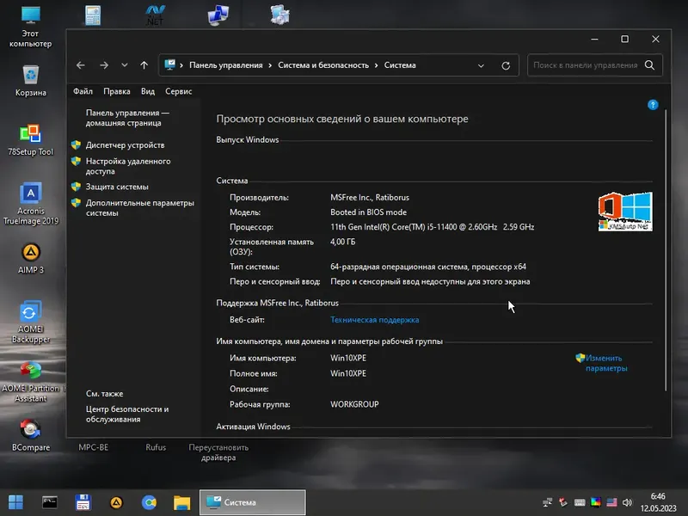Image resolution: width=688 pixels, height=516 pixels.
Task: Open the Правка menu
Action: pyautogui.click(x=117, y=91)
